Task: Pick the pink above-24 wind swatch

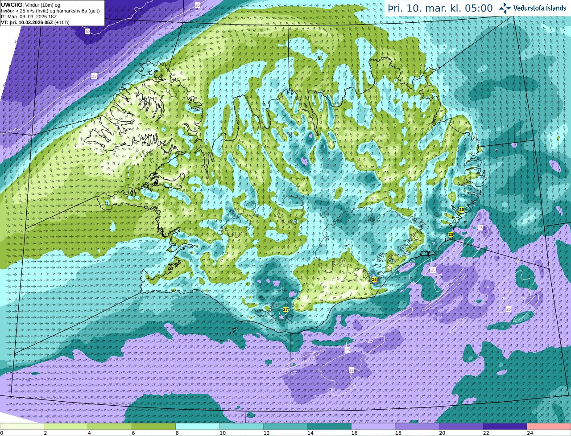Action: point(549,427)
